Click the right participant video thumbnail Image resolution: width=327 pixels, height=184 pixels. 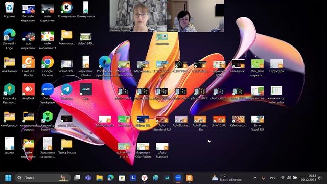point(196,16)
